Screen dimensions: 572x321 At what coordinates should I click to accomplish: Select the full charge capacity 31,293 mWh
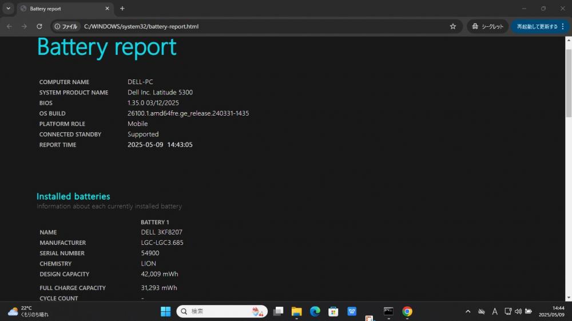[159, 288]
